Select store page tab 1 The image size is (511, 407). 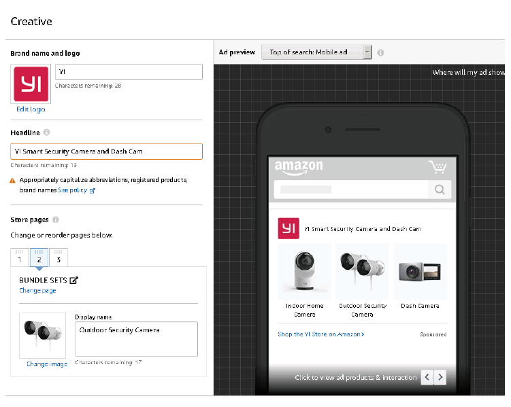pos(20,258)
